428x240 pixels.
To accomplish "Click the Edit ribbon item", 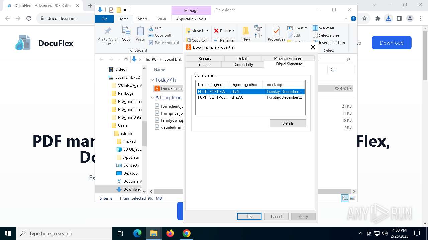I will pyautogui.click(x=294, y=35).
